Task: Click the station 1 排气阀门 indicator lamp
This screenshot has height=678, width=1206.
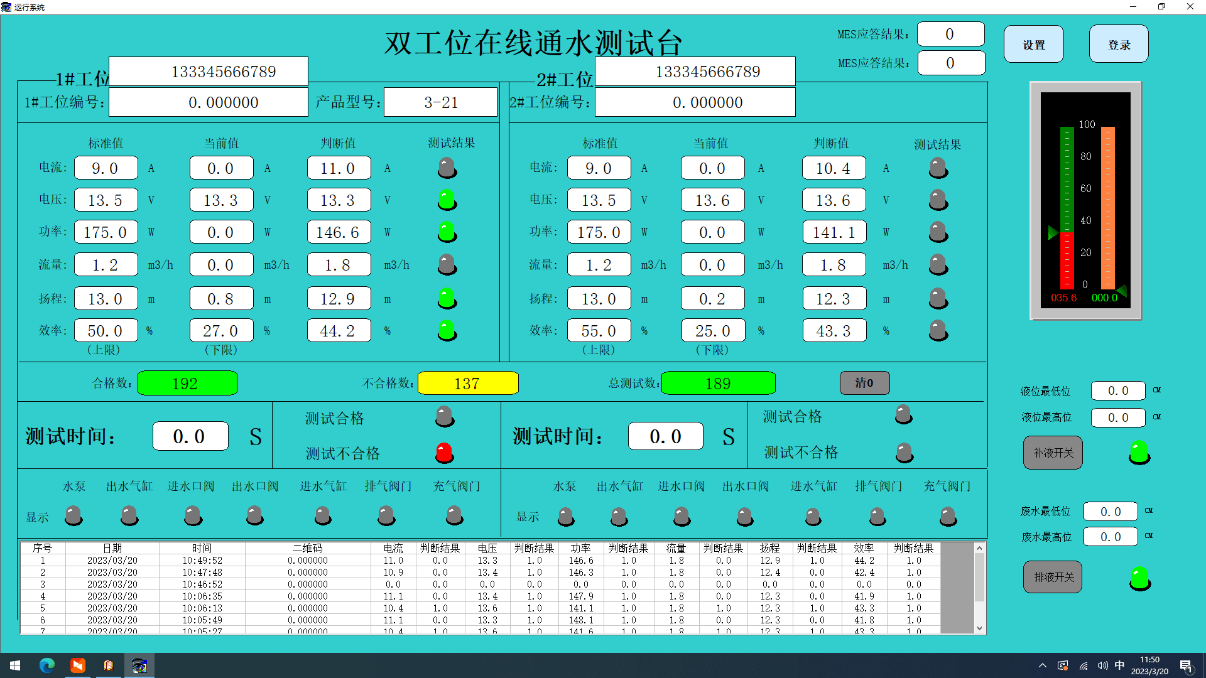Action: click(386, 515)
